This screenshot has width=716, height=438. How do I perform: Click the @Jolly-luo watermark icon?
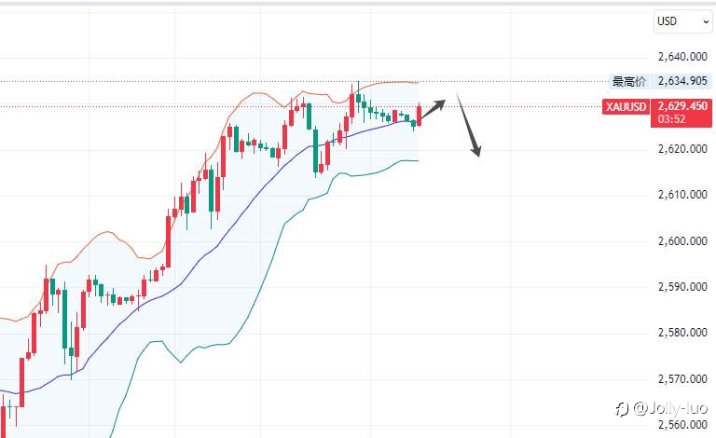621,409
